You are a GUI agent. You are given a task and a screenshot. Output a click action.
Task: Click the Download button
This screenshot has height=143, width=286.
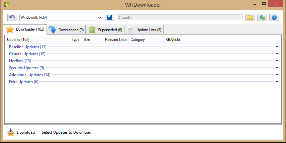pyautogui.click(x=21, y=132)
